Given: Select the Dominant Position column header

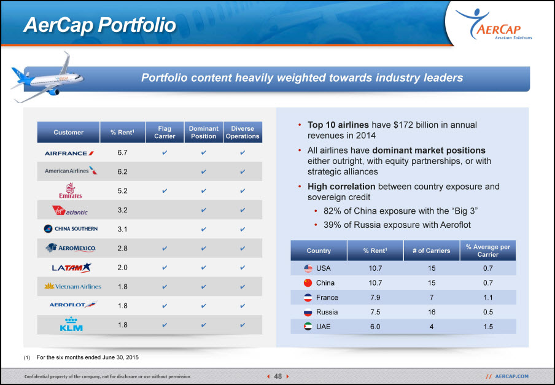Looking at the screenshot, I should click(x=204, y=133).
